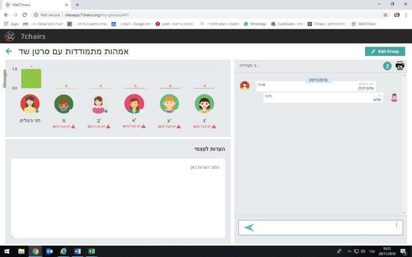Viewport: 412px width, 257px height.
Task: Click the avatar of member א'
Action: point(134,104)
